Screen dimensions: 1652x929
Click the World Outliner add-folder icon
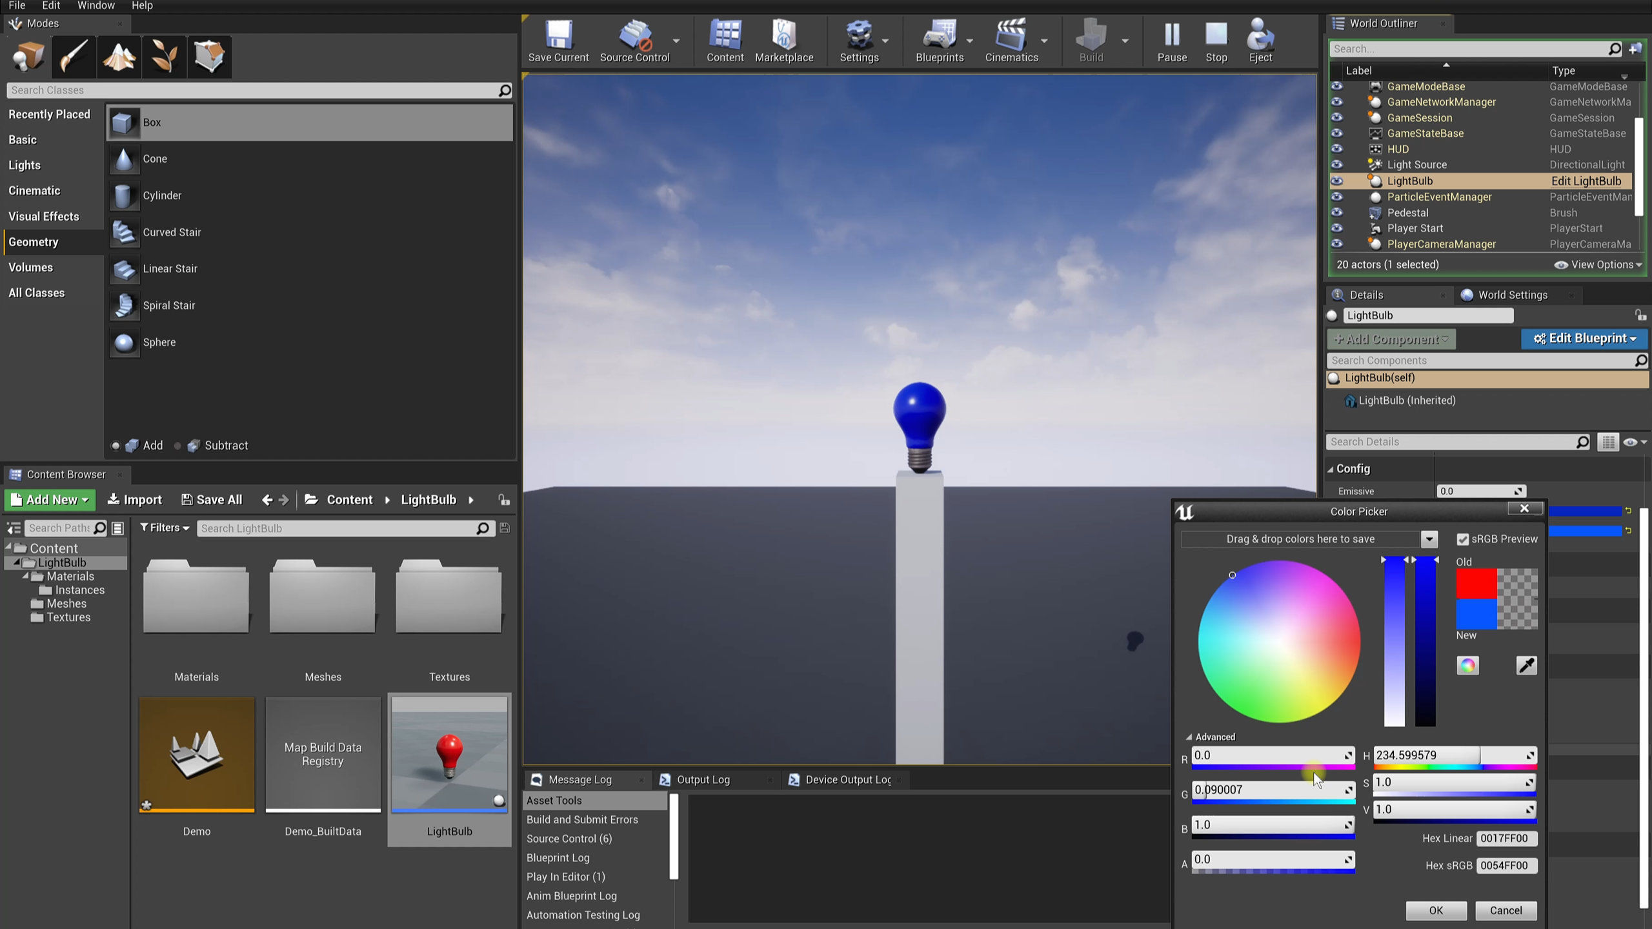[x=1635, y=49]
